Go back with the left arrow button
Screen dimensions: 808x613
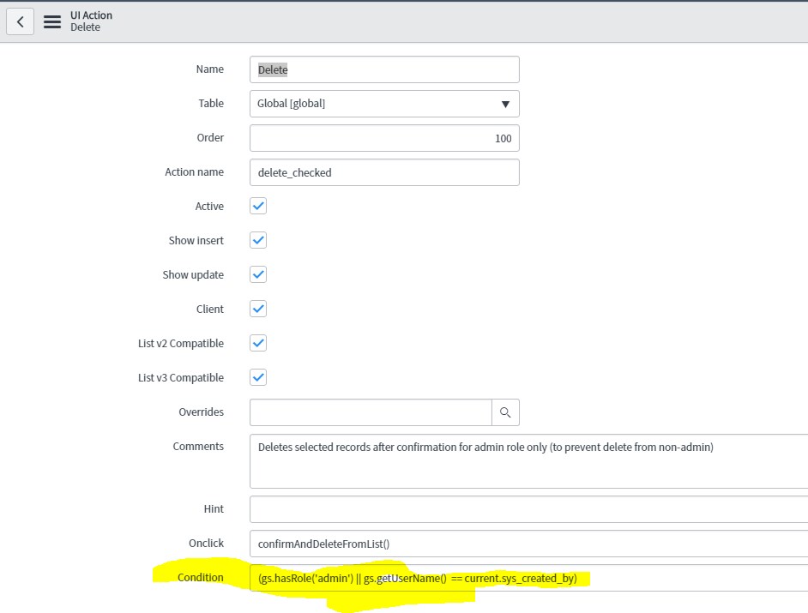pos(20,21)
